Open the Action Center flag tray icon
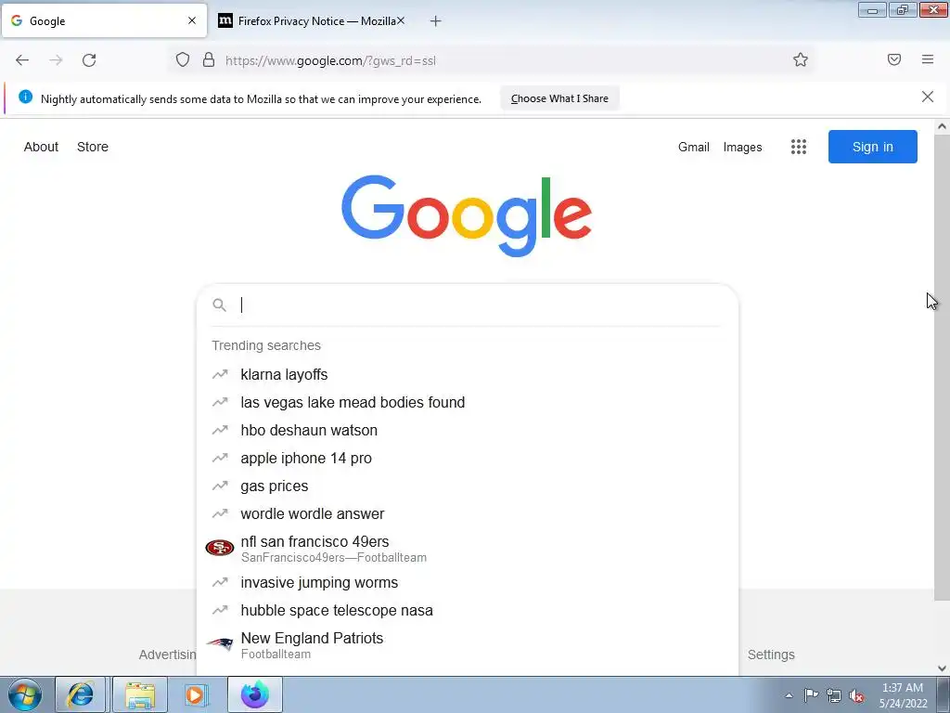The height and width of the screenshot is (713, 950). coord(811,695)
